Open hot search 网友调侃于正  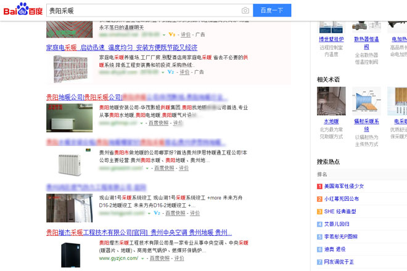coord(339,262)
